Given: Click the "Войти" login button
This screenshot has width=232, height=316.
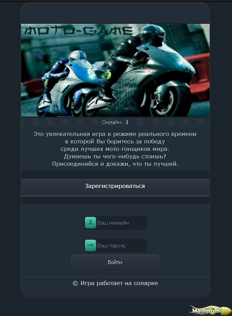Looking at the screenshot, I should pos(115,262).
